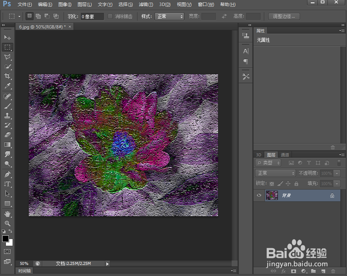Select the Zoom tool
Image resolution: width=347 pixels, height=276 pixels.
point(7,223)
